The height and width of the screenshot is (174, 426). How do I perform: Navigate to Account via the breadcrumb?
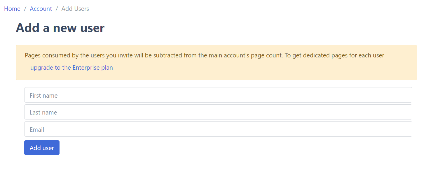tap(41, 8)
